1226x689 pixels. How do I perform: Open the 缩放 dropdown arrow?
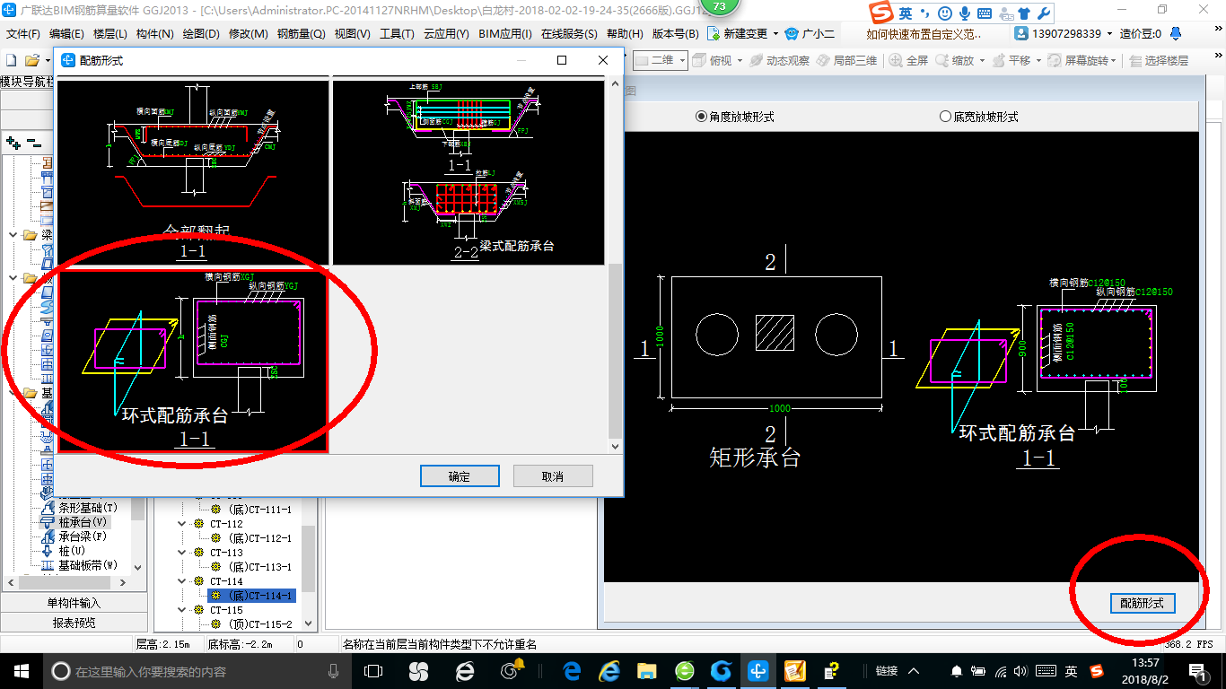pos(981,61)
